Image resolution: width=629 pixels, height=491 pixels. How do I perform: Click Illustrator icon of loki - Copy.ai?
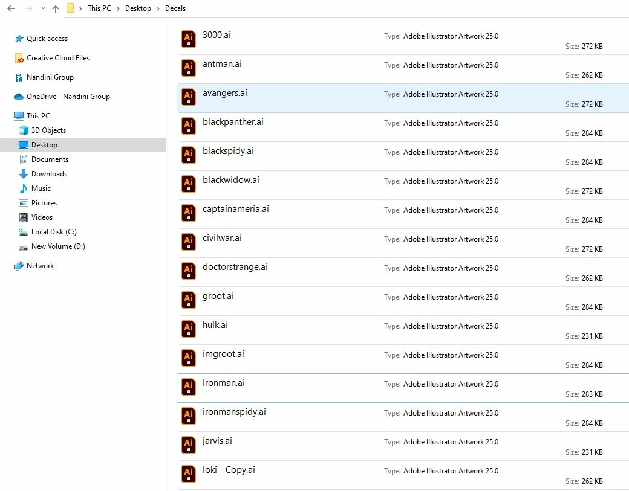(189, 473)
